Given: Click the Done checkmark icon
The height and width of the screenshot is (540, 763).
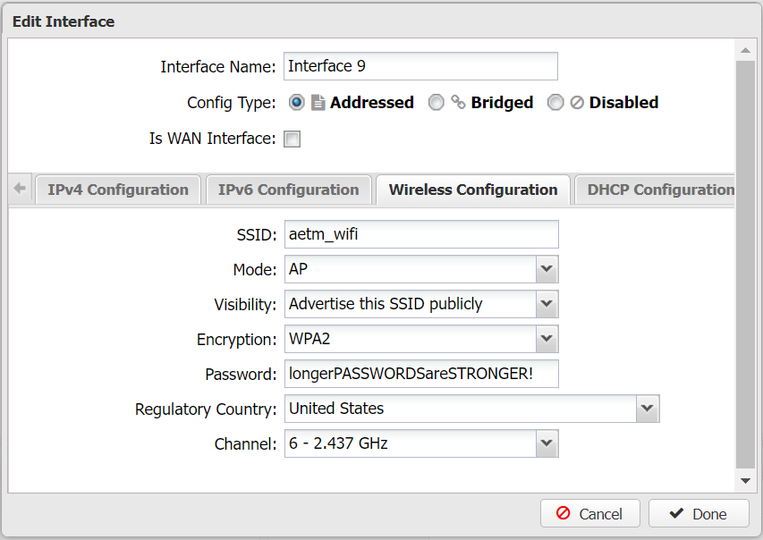Looking at the screenshot, I should (676, 513).
